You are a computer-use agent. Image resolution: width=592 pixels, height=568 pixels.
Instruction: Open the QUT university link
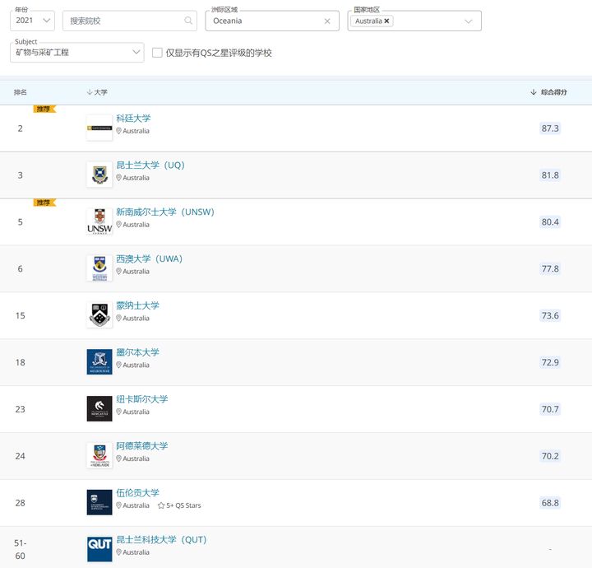point(162,540)
